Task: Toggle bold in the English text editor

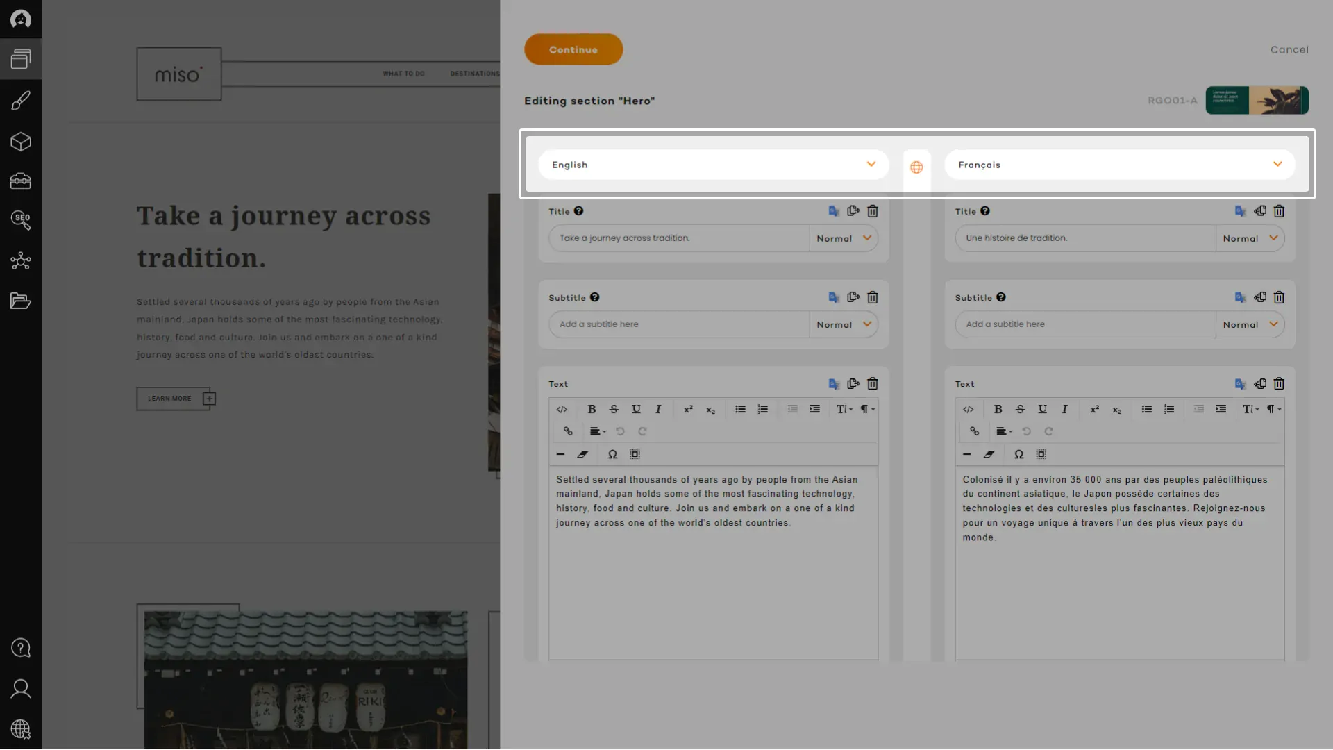Action: [x=592, y=409]
